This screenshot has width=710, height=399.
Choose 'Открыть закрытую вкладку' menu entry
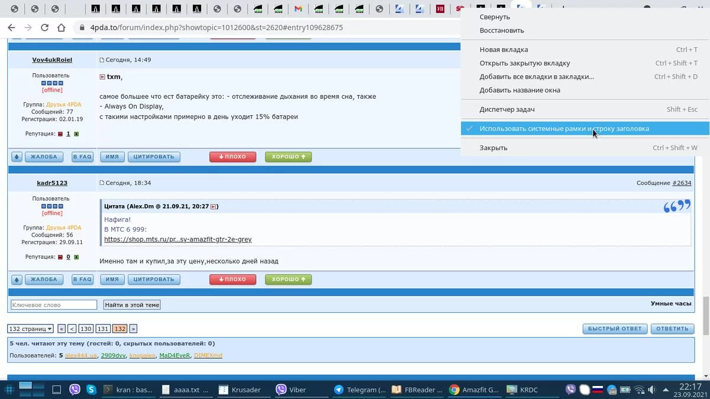coord(585,63)
